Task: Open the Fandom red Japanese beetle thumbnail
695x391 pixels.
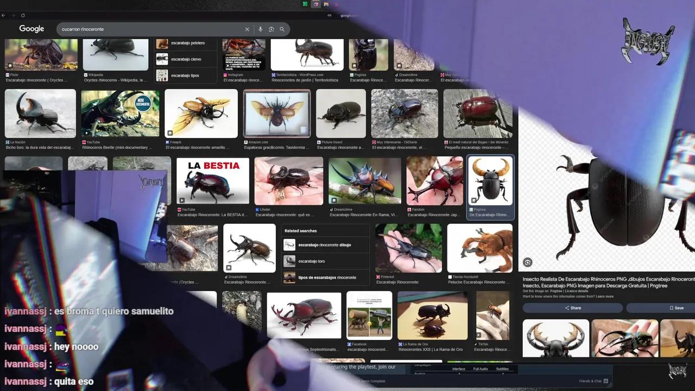Action: tap(435, 181)
